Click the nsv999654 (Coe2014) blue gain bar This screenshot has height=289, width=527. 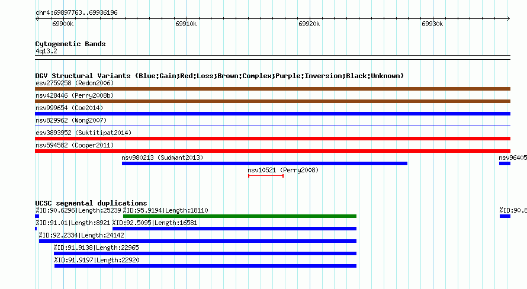pos(272,114)
